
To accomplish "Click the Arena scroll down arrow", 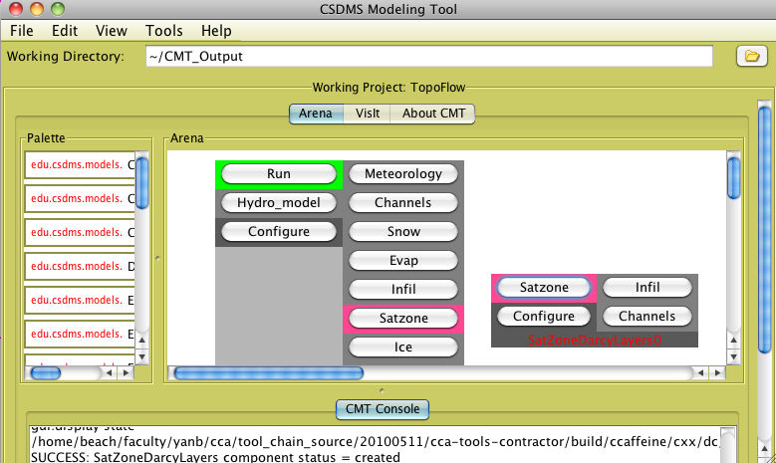I will [733, 356].
